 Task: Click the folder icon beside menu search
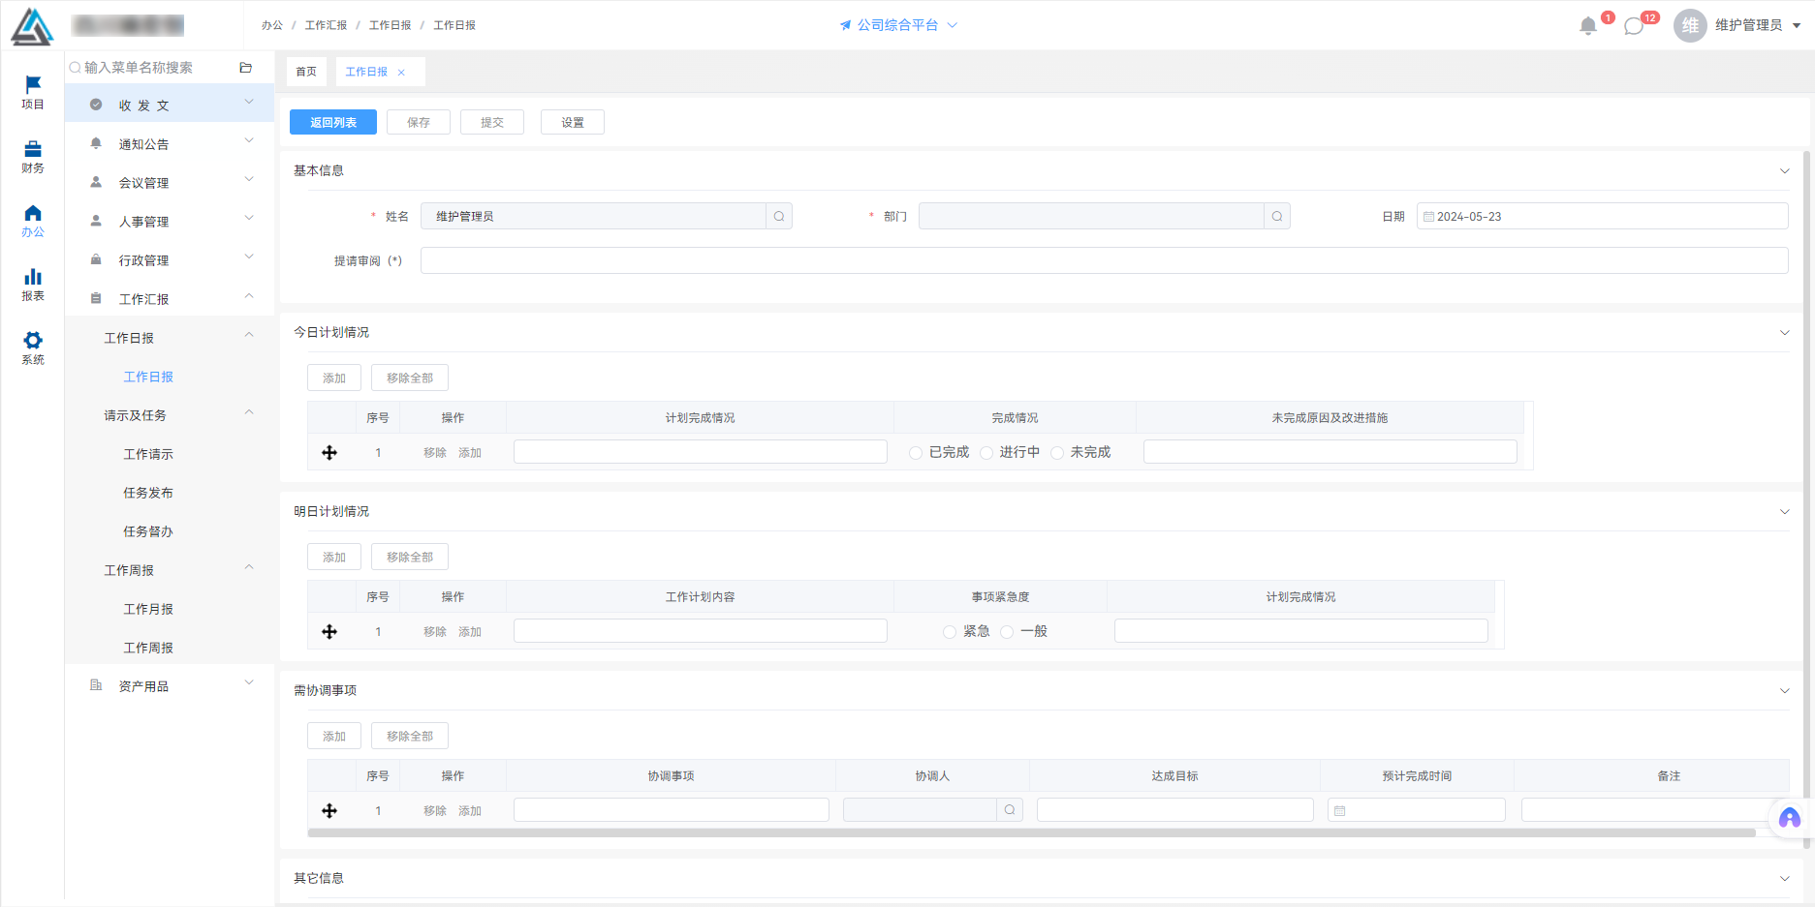245,68
